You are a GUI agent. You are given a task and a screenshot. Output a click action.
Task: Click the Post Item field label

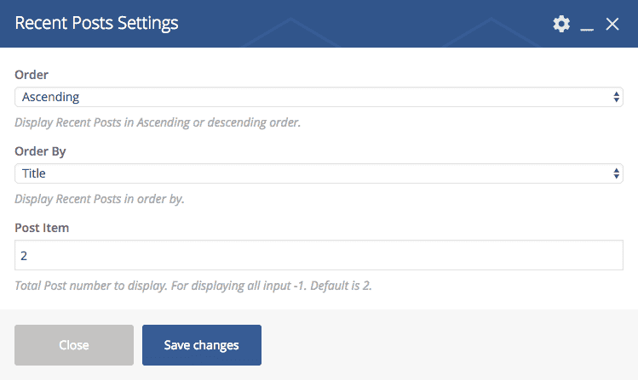coord(43,228)
